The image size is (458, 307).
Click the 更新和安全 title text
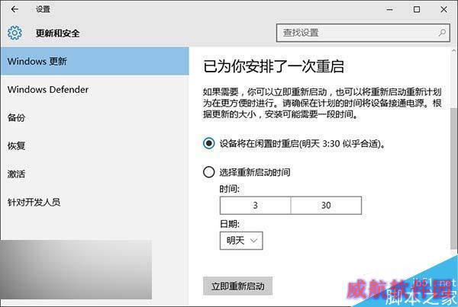57,33
